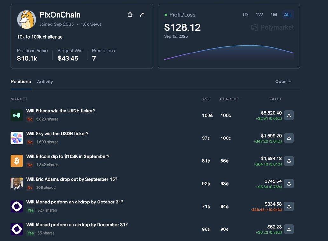Click the MARKET column header
This screenshot has height=241, width=328.
(19, 99)
